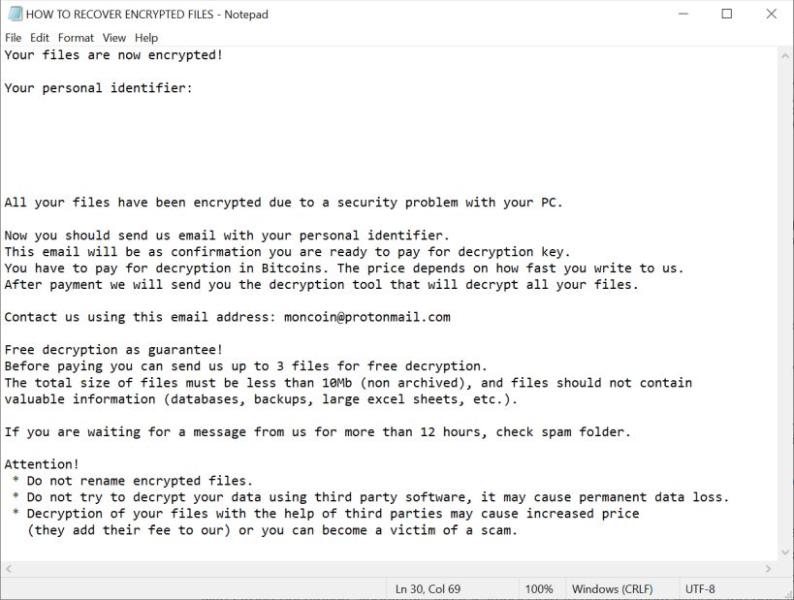Click the Ln 30, Col 69 status indicator
Viewport: 794px width, 600px height.
click(428, 588)
